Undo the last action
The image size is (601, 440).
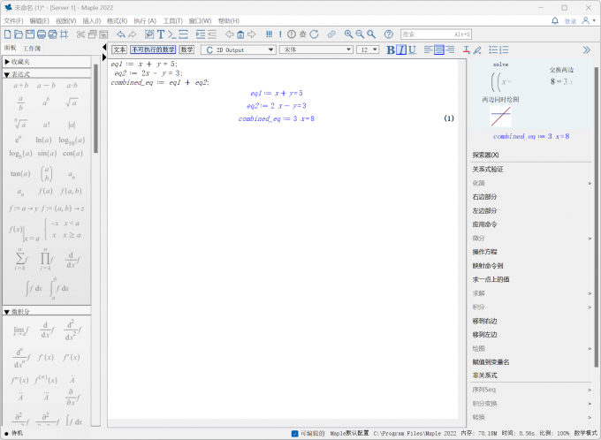pyautogui.click(x=121, y=34)
